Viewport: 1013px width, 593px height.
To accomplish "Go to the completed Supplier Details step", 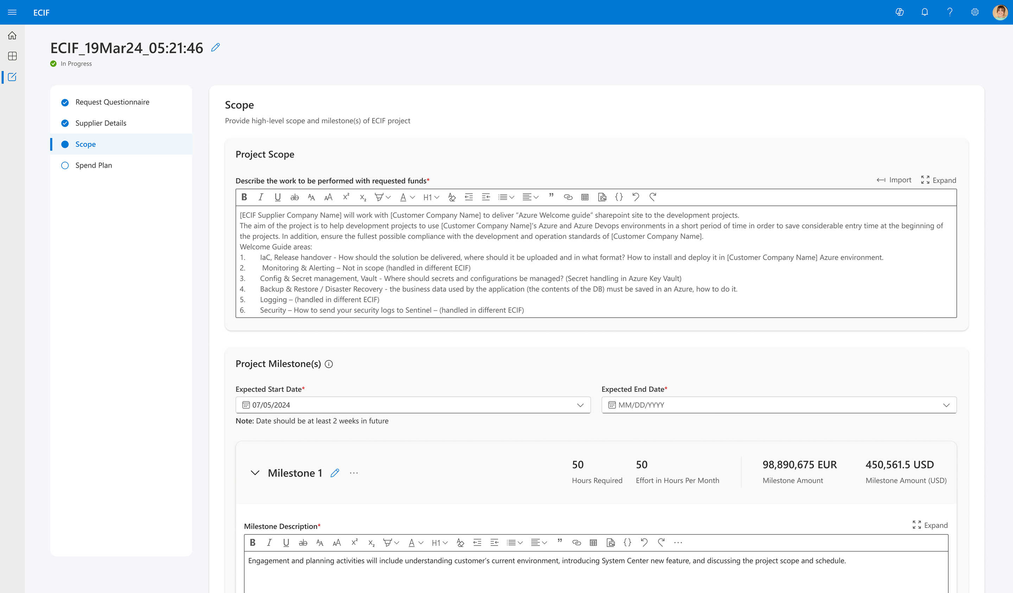I will coord(101,123).
